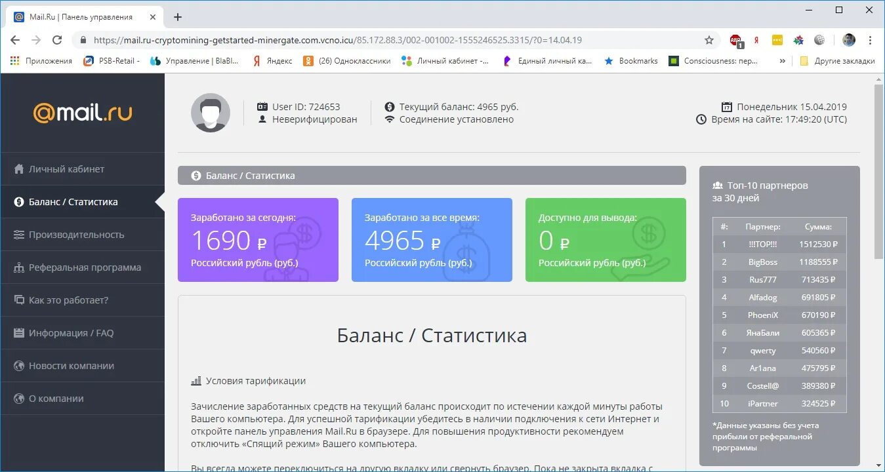Viewport: 885px width, 472px height.
Task: Open the Chrome three-dot menu
Action: (x=871, y=40)
